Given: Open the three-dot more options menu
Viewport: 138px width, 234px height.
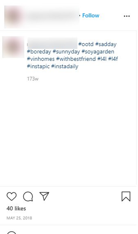Looking at the screenshot, I should (127, 16).
